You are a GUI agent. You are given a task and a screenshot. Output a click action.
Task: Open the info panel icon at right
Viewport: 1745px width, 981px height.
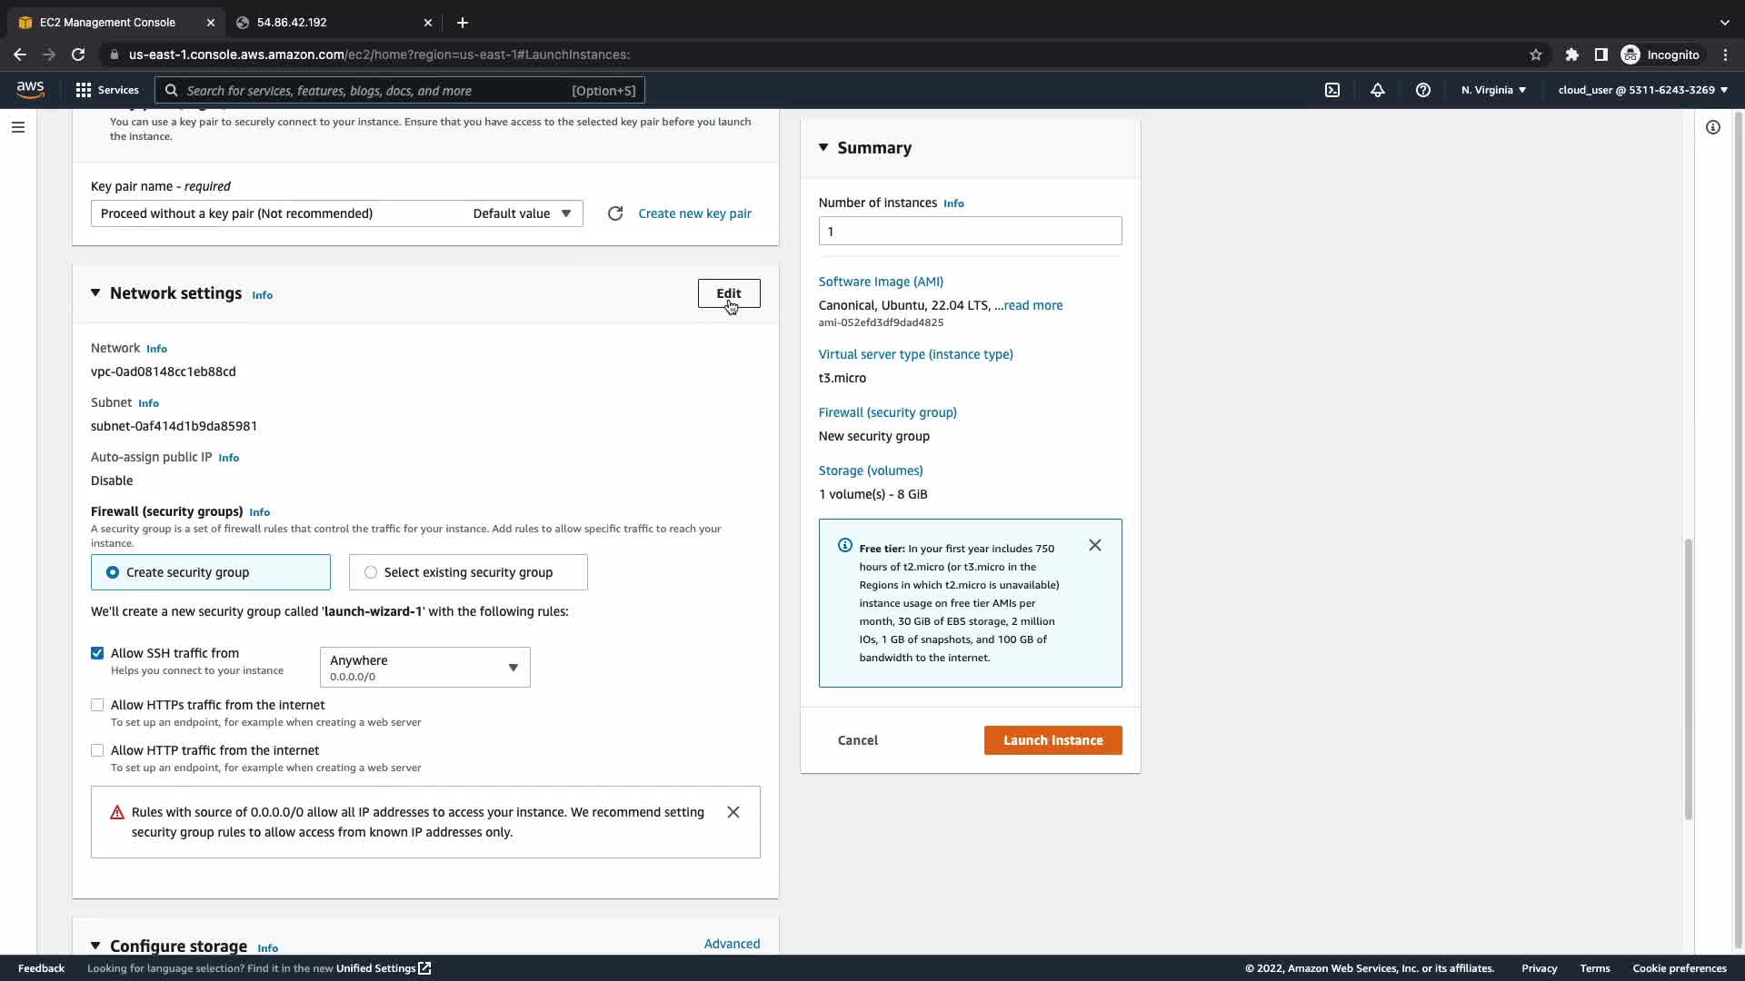coord(1713,127)
